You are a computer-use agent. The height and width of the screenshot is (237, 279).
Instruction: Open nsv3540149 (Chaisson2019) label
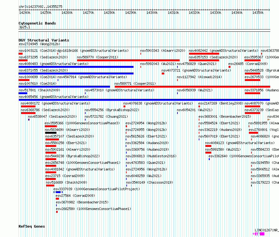tap(150, 182)
